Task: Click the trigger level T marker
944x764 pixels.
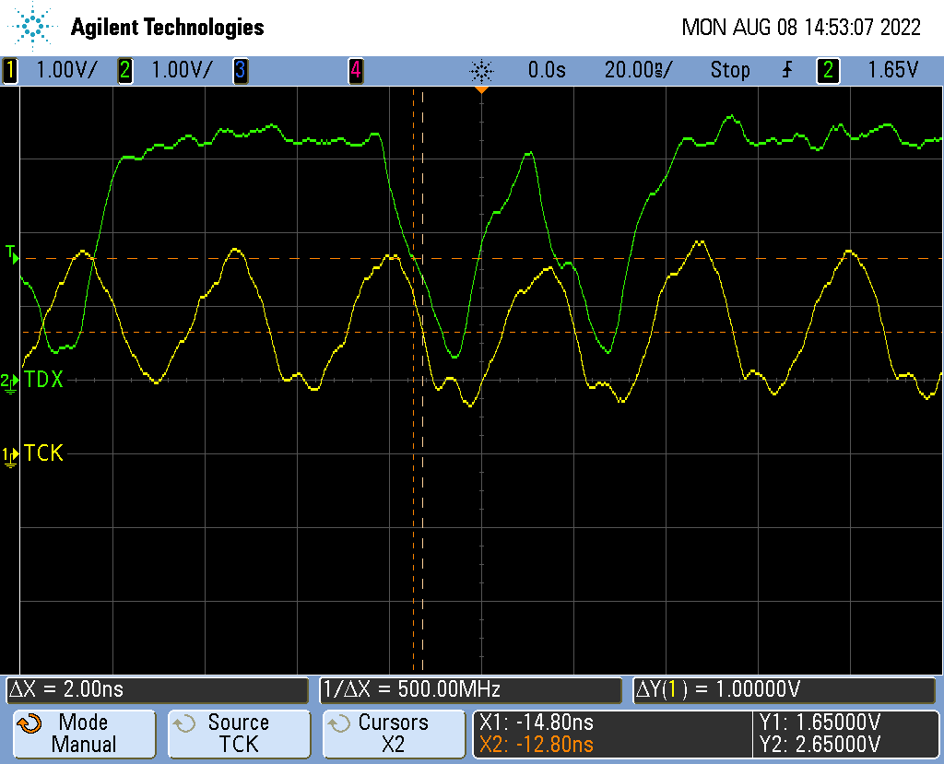Action: coord(12,253)
